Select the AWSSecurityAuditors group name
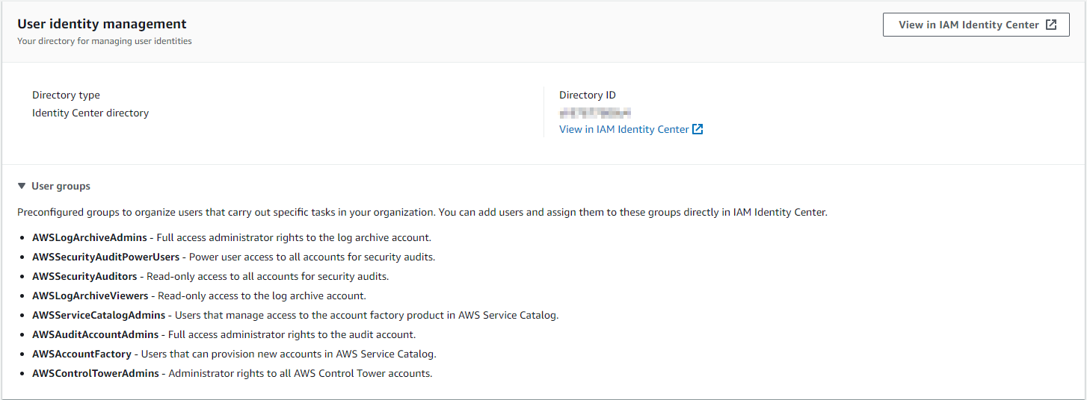 (x=84, y=276)
